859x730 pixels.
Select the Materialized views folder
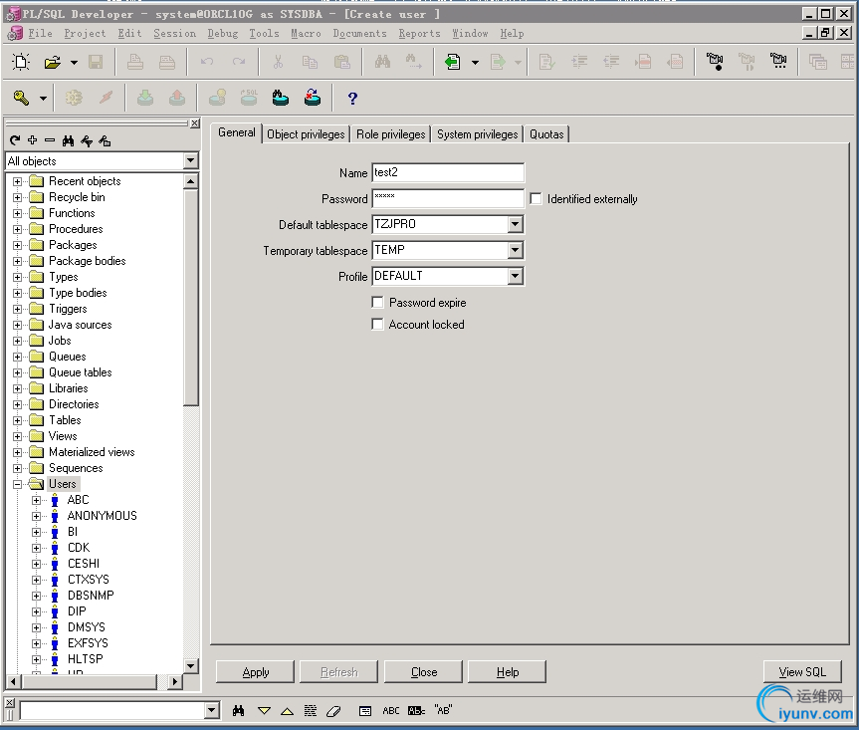pyautogui.click(x=92, y=452)
